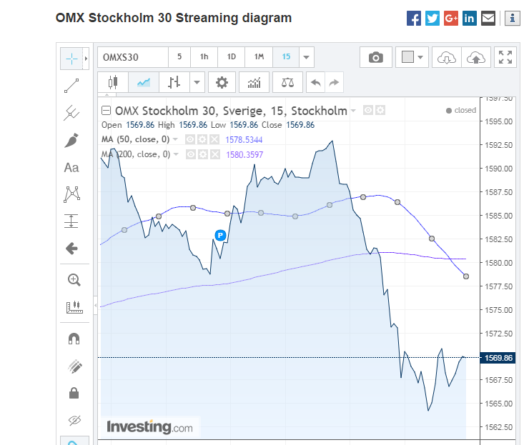Click the back arrow tool icon
Image resolution: width=529 pixels, height=445 pixels.
71,249
